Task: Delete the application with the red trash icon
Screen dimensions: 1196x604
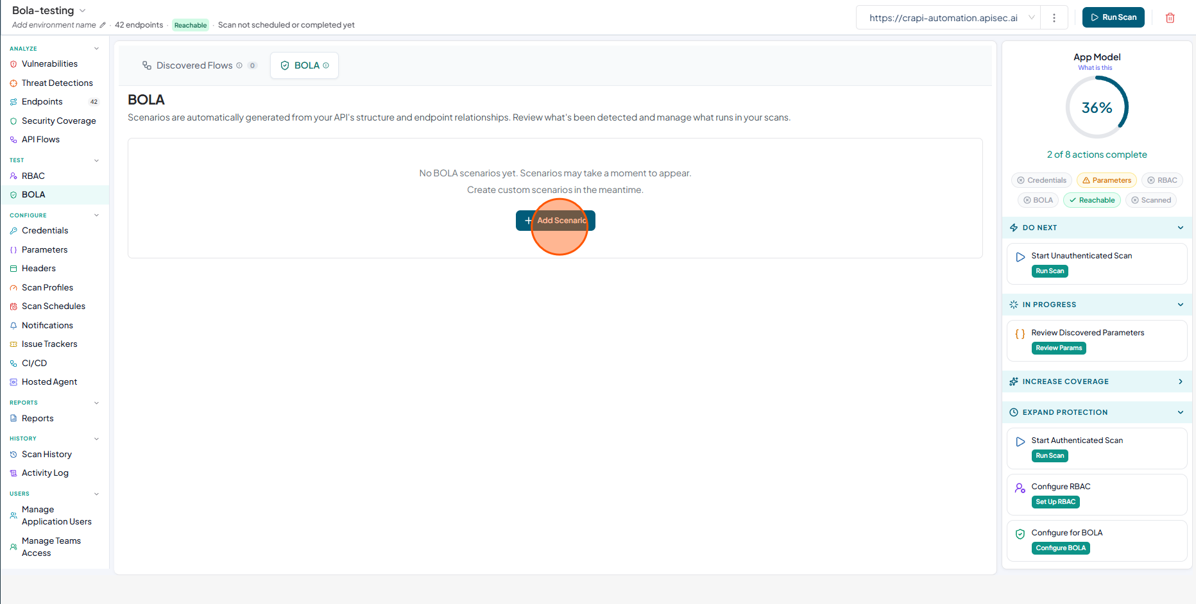Action: [1170, 18]
